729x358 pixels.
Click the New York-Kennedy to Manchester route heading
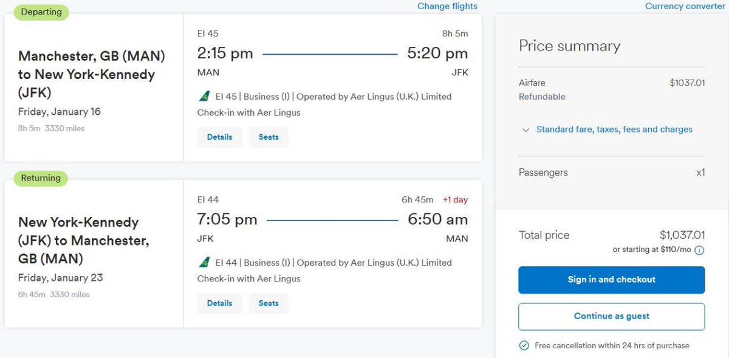84,241
